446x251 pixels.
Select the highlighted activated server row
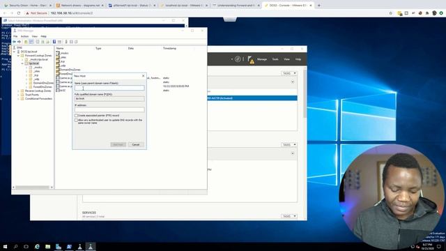coord(252,98)
